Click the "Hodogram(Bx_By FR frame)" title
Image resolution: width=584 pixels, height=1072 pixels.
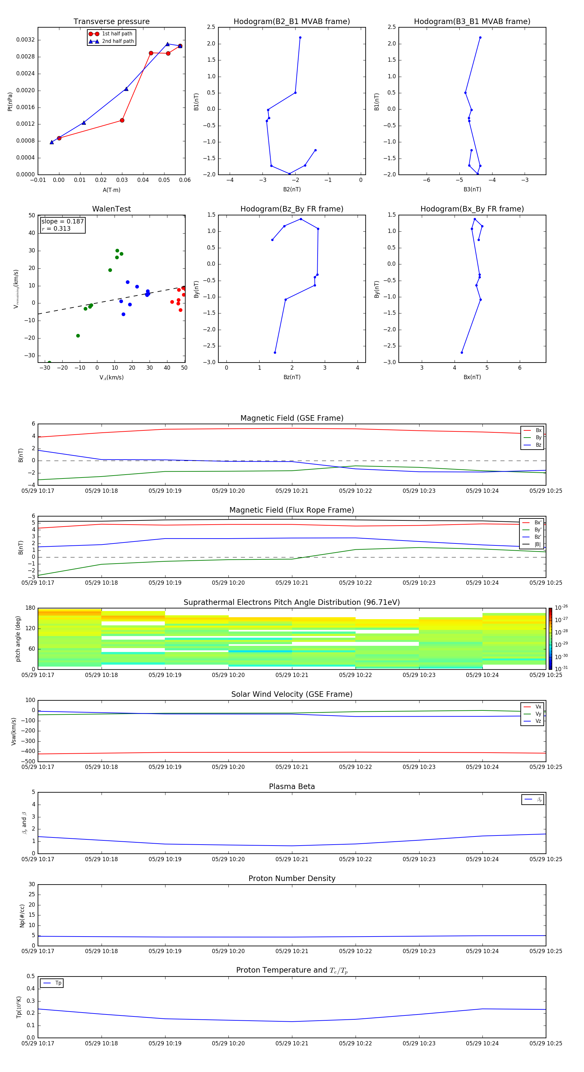coord(472,209)
